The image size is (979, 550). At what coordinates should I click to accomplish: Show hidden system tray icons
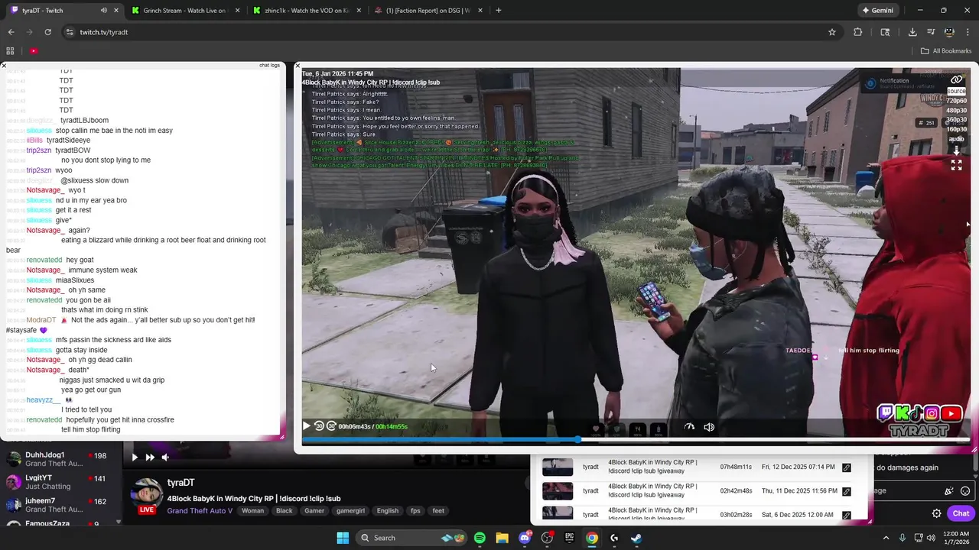(x=886, y=538)
